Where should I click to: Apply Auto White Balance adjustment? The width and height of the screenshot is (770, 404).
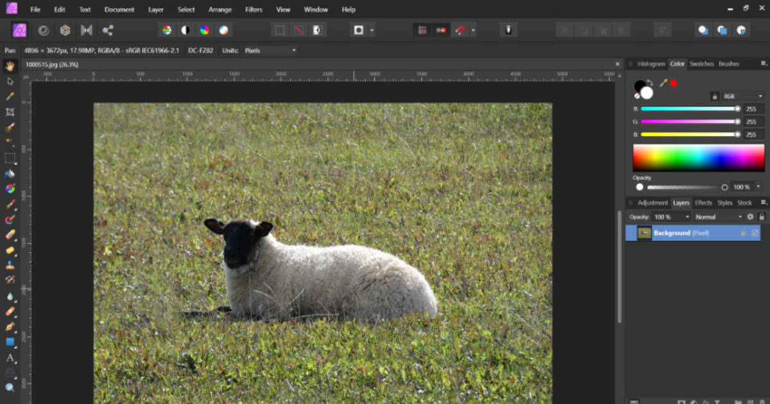223,30
